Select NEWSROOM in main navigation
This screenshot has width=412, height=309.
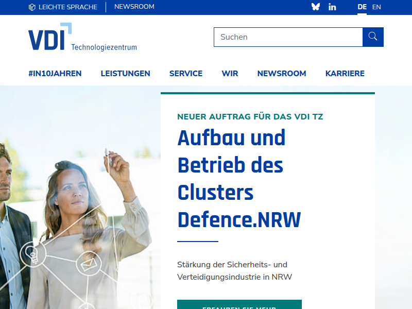coord(282,74)
